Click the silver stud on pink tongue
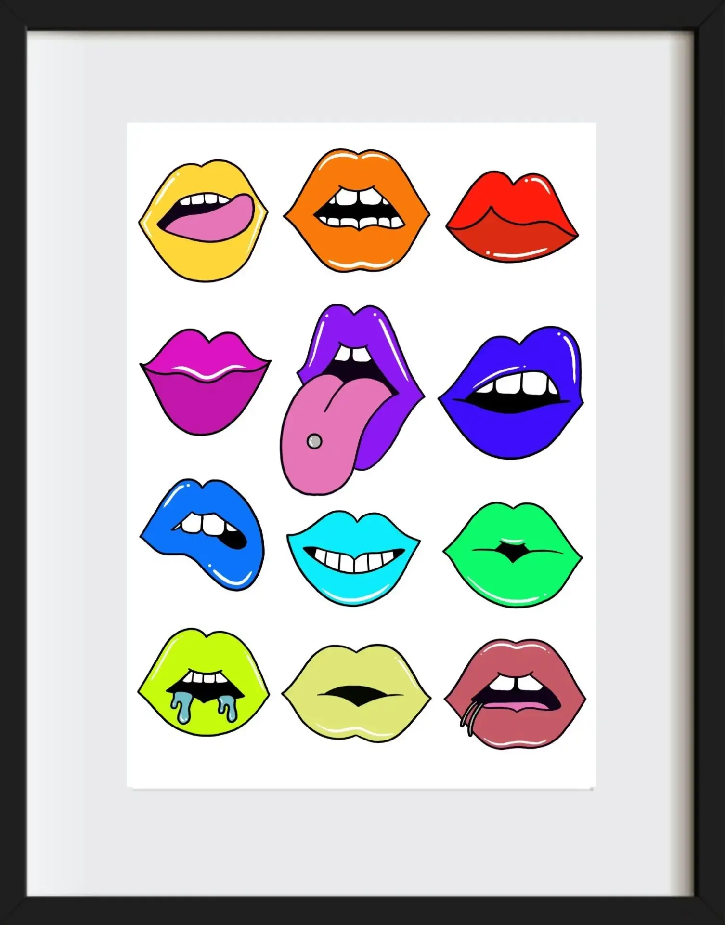Viewport: 725px width, 925px height. click(314, 441)
